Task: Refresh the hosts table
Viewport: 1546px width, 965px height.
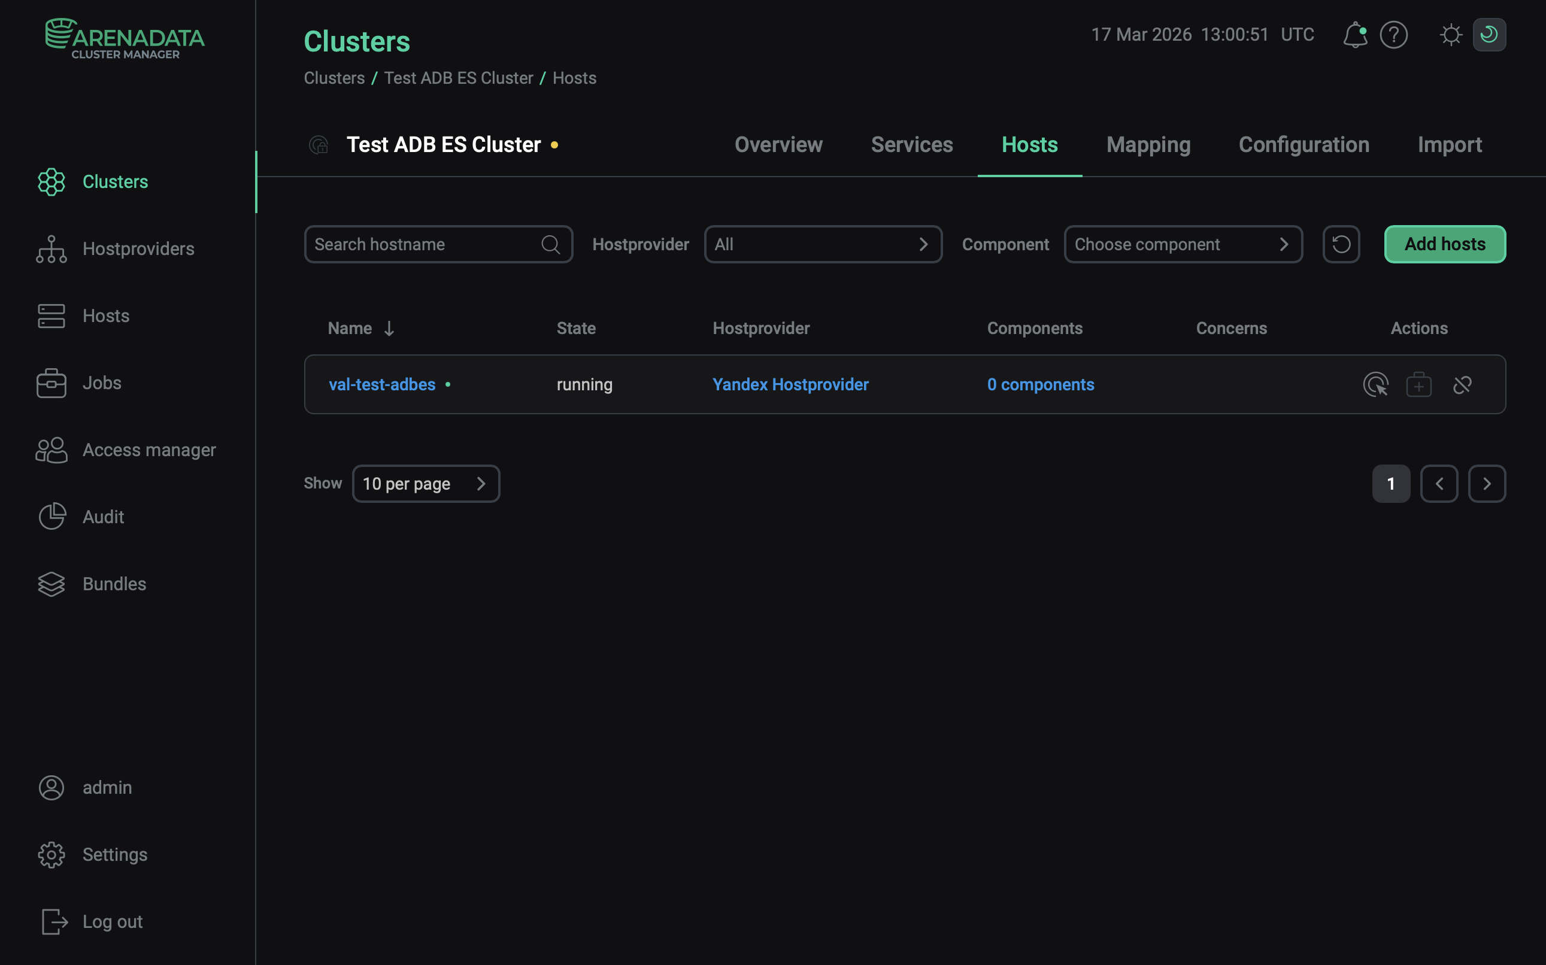Action: point(1341,244)
